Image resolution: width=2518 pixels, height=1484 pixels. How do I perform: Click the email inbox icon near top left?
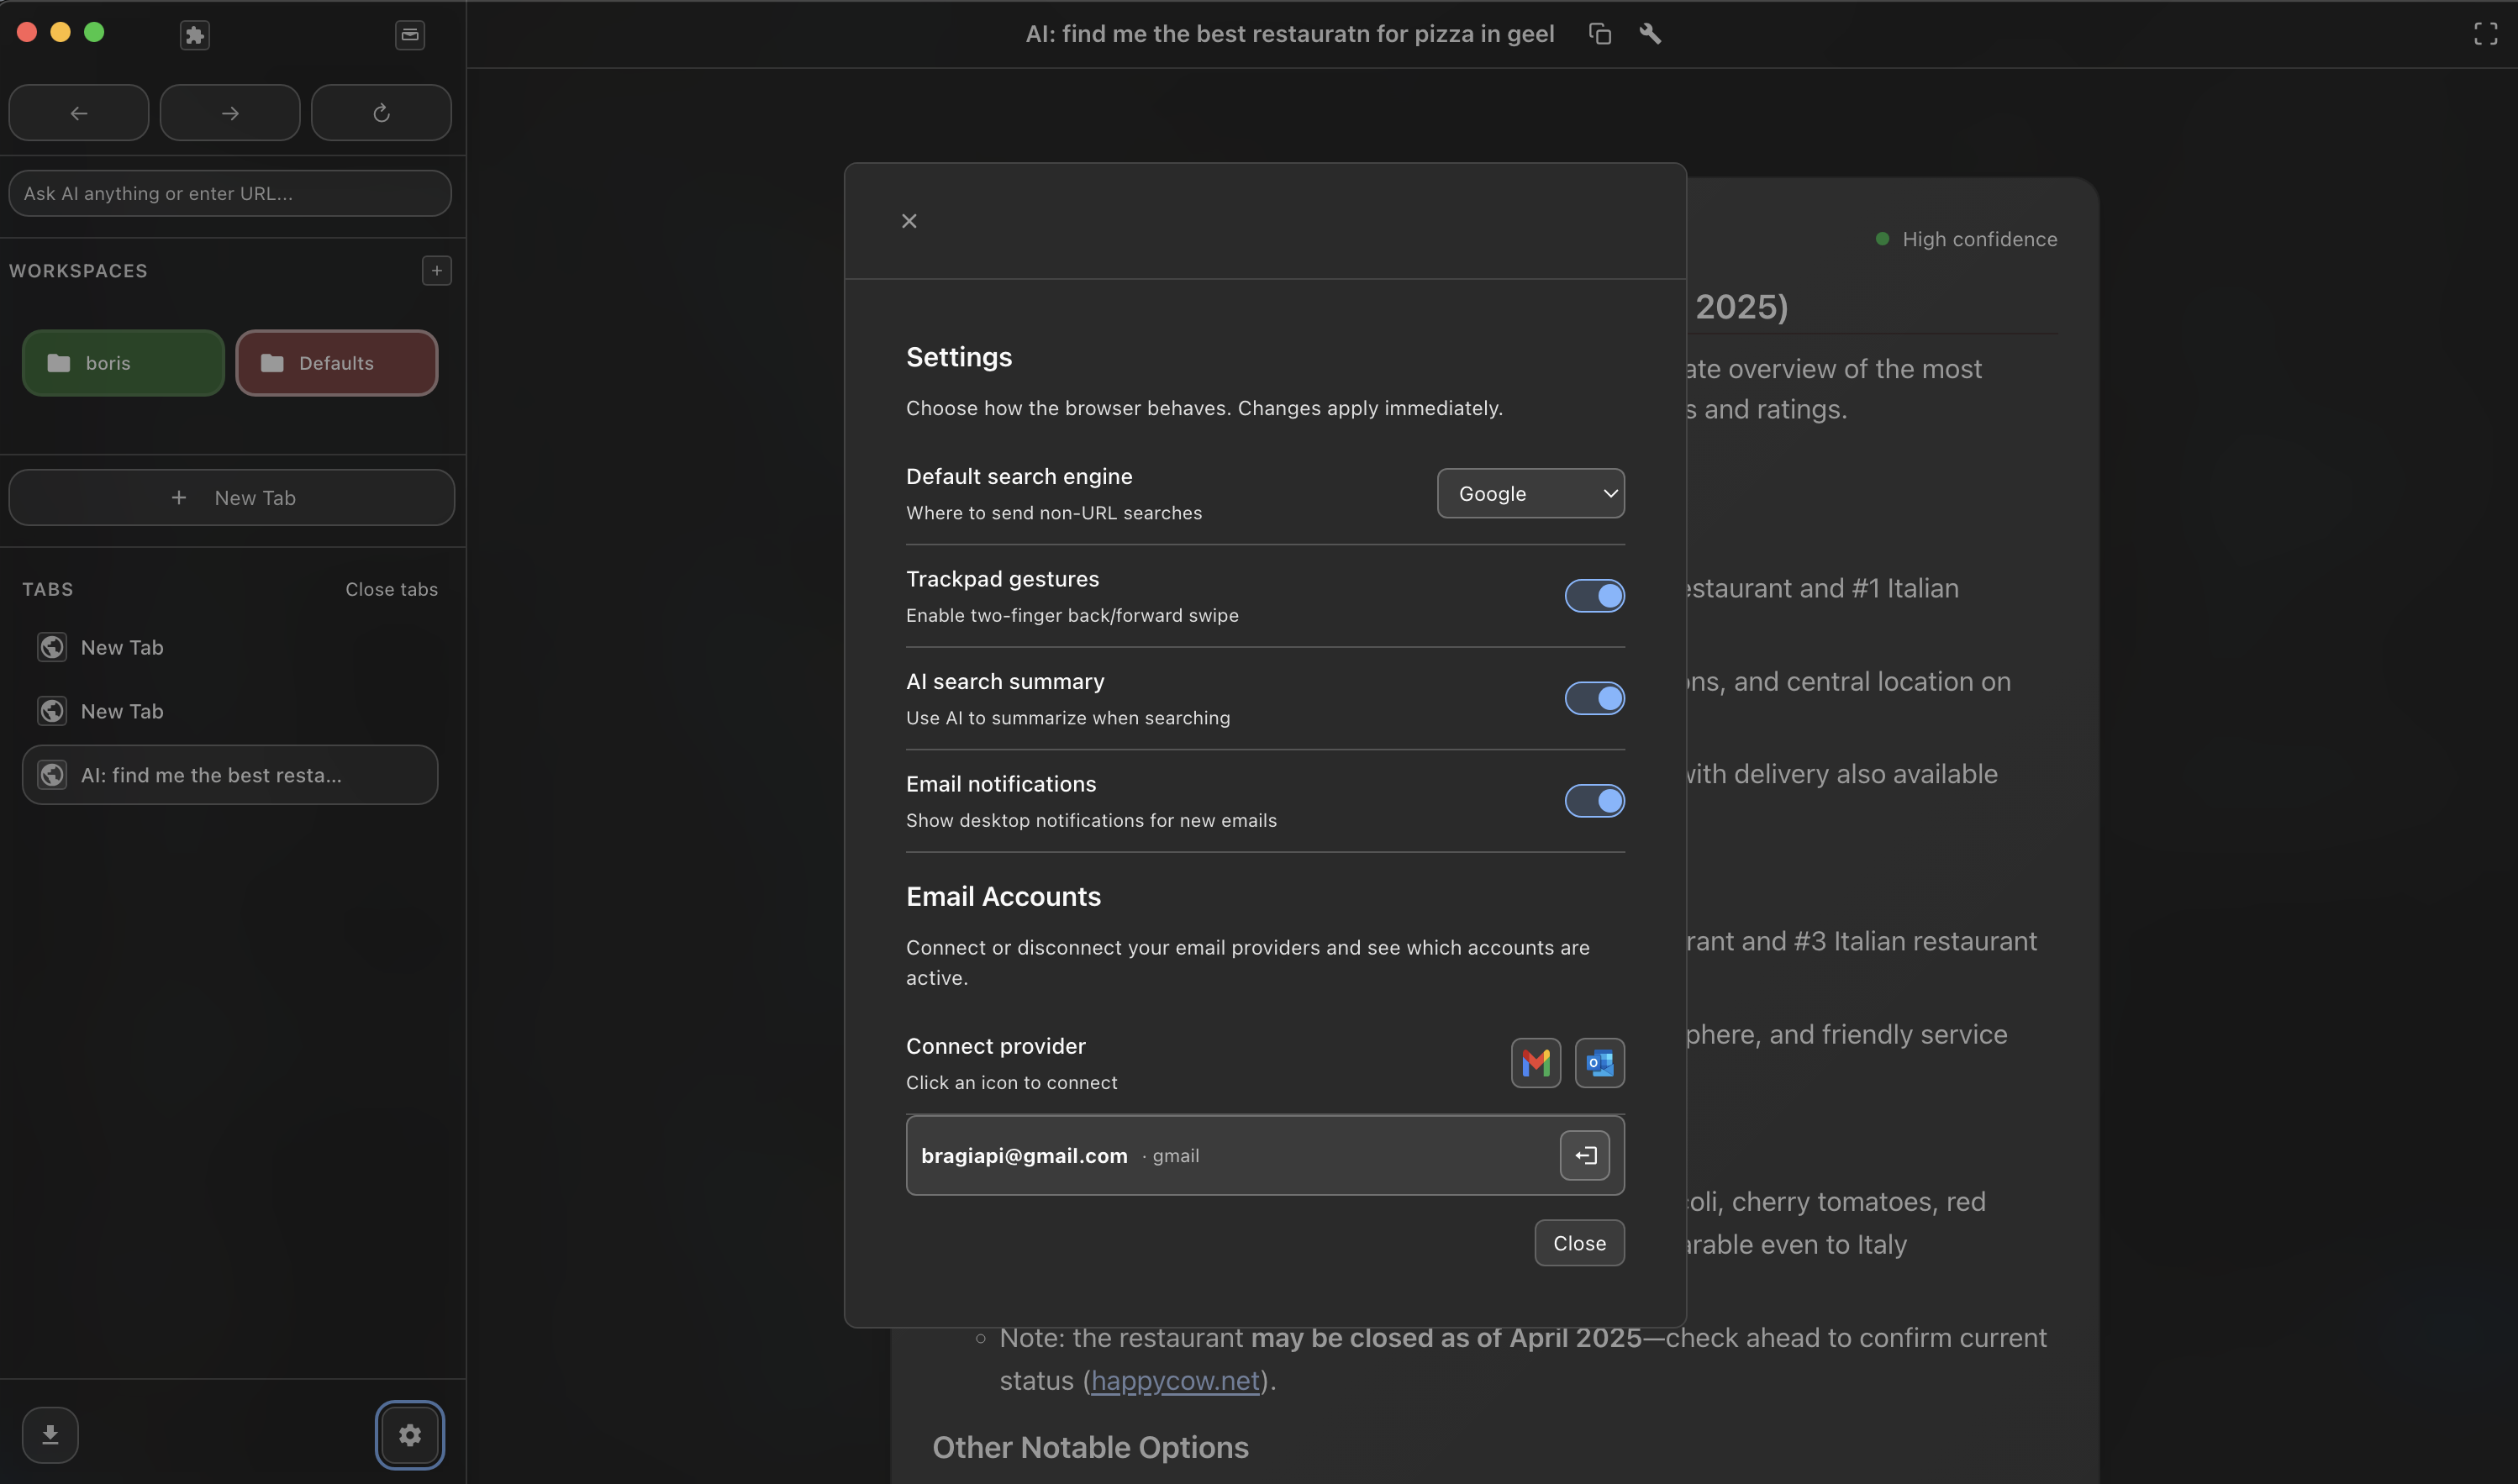coord(410,35)
